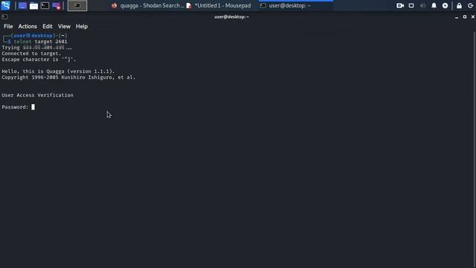Screen dimensions: 476x268
Task: Click the 'Connected to target.' line
Action: [x=31, y=54]
